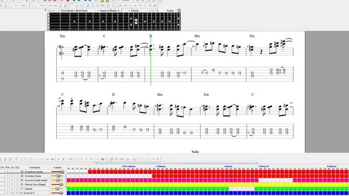Click the Solo section label below the score
Screen dimensions: 349x196
pos(195,151)
